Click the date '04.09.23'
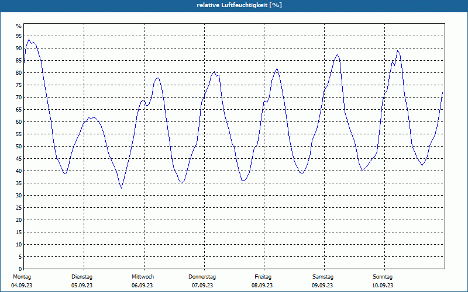Viewport: 468px width, 292px height. click(x=22, y=286)
